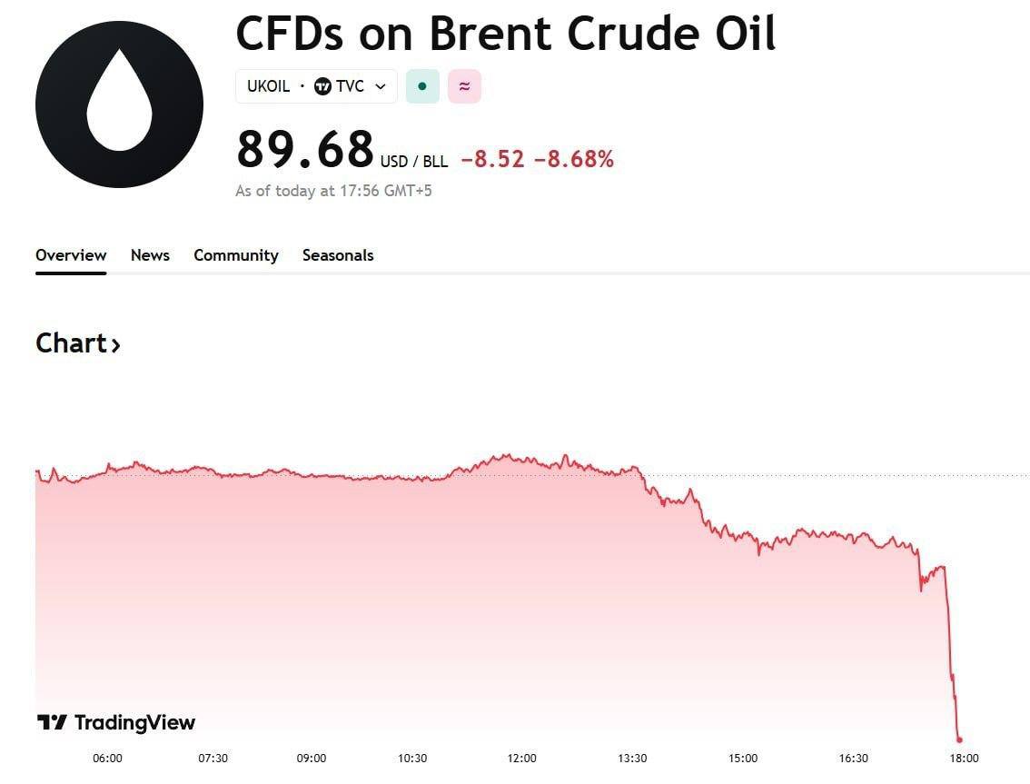Screen dimensions: 1030x784
Task: Open the Chart section heading arrow
Action: (115, 344)
